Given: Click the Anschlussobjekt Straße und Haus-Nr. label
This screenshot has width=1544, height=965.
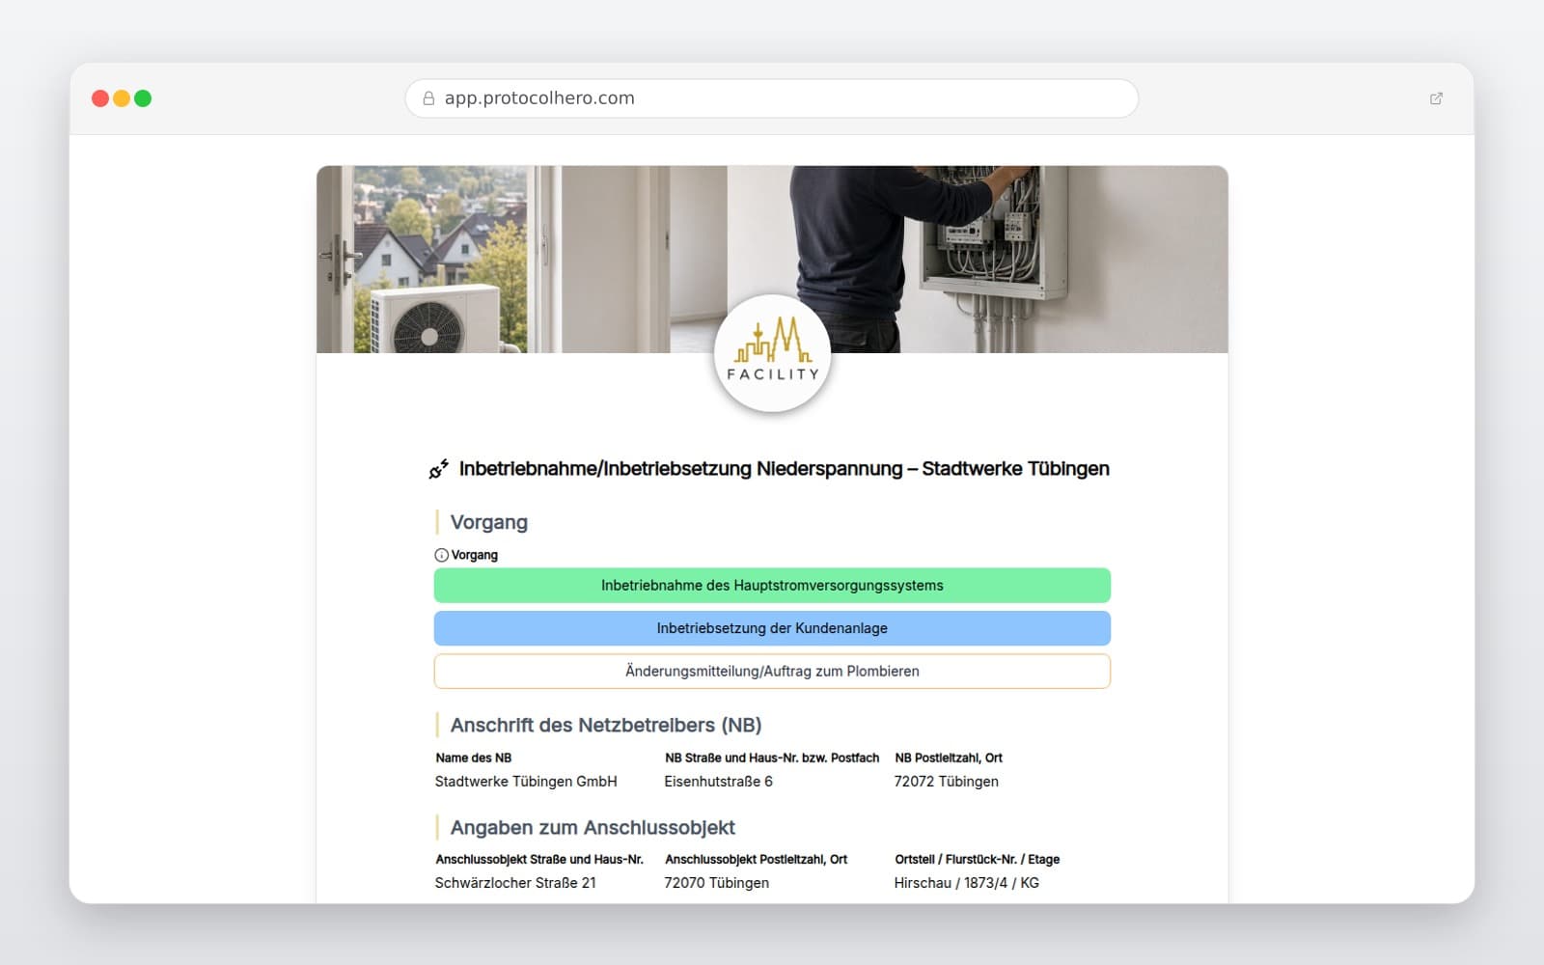Looking at the screenshot, I should pyautogui.click(x=538, y=859).
